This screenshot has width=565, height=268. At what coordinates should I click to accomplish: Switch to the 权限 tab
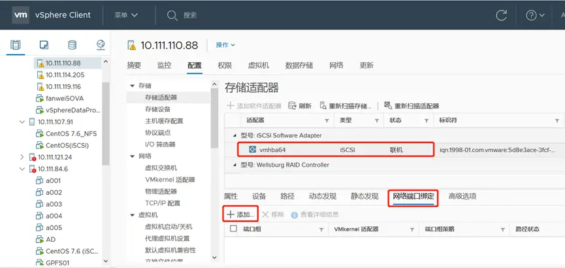pos(225,65)
